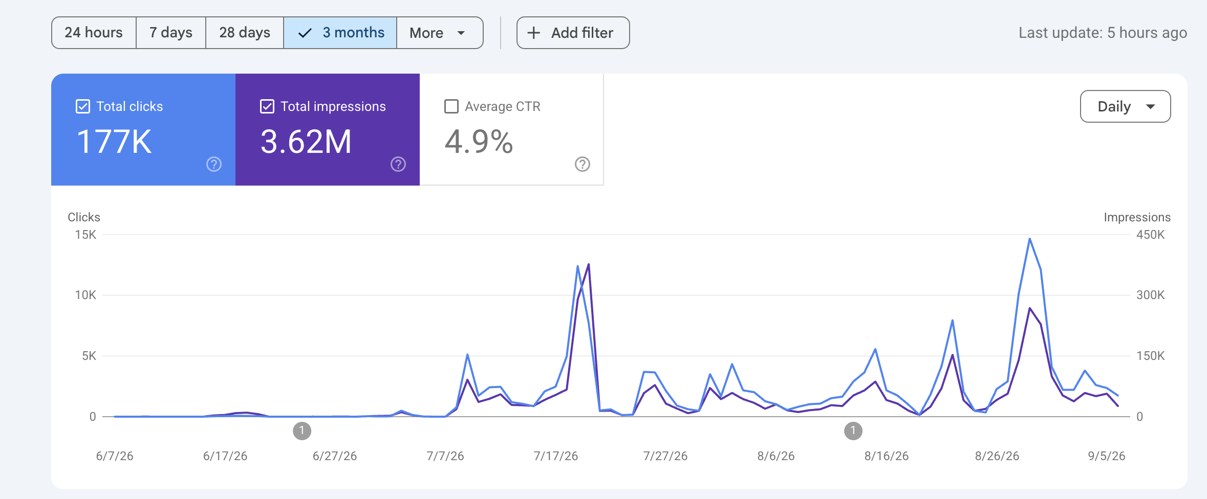The width and height of the screenshot is (1207, 499).
Task: Click the plus icon in Add filter
Action: (534, 33)
